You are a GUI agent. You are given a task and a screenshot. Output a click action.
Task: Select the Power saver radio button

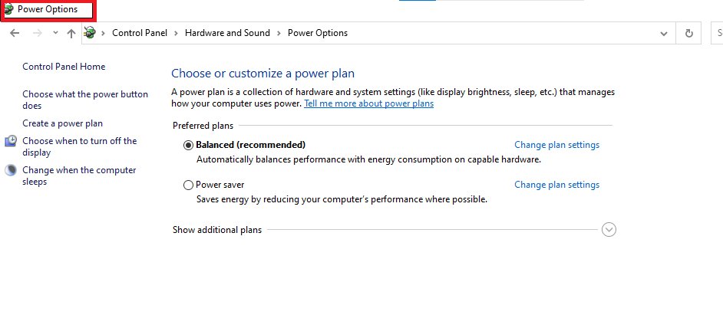[188, 185]
